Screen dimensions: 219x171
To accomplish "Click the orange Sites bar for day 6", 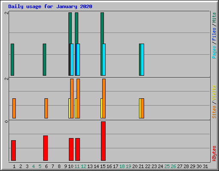I will coord(46,108).
